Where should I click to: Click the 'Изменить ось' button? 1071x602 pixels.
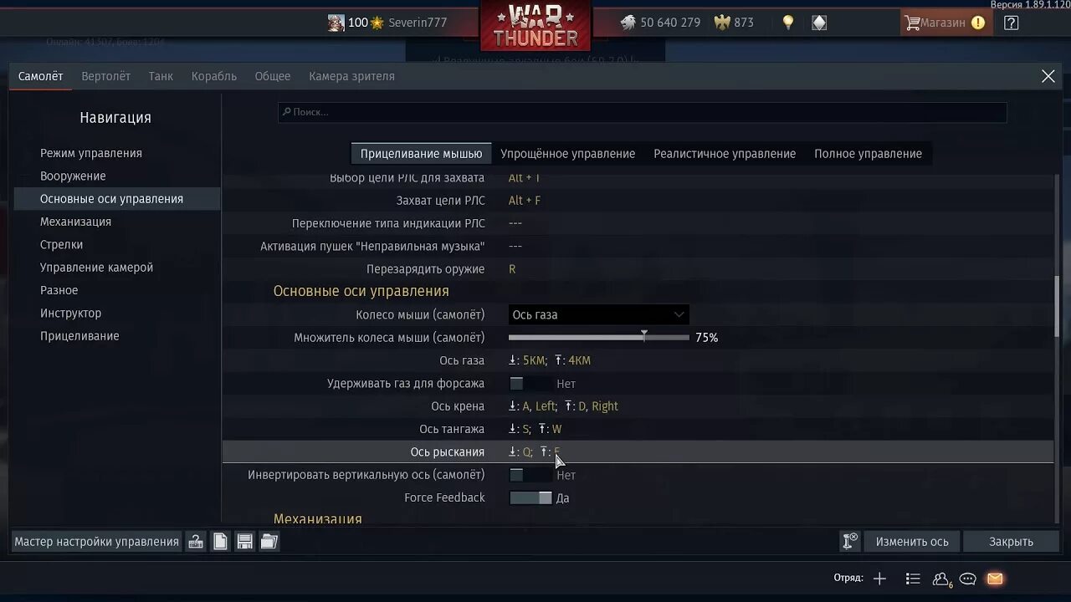(x=912, y=542)
